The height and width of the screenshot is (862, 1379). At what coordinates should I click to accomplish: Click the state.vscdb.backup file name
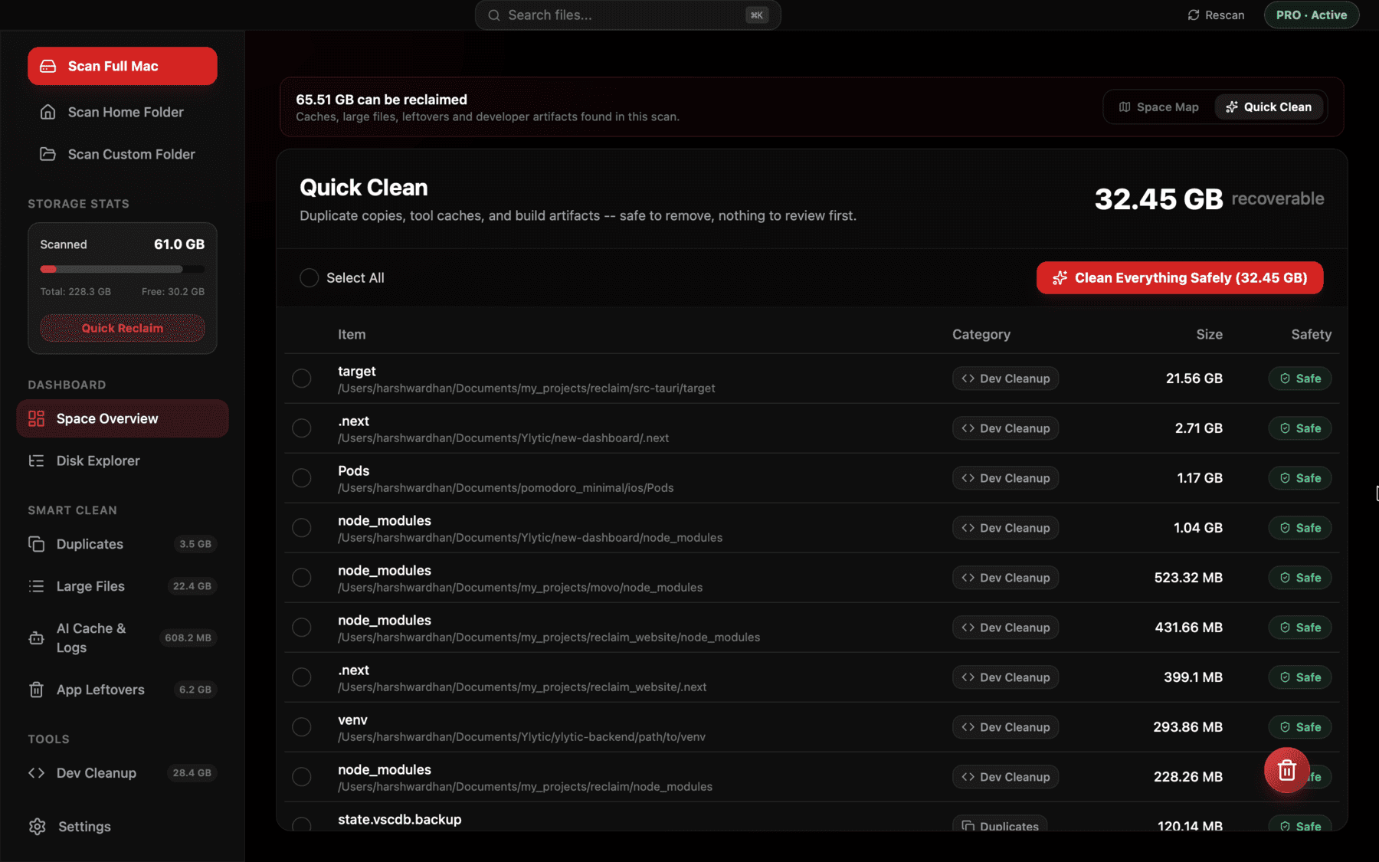(400, 819)
